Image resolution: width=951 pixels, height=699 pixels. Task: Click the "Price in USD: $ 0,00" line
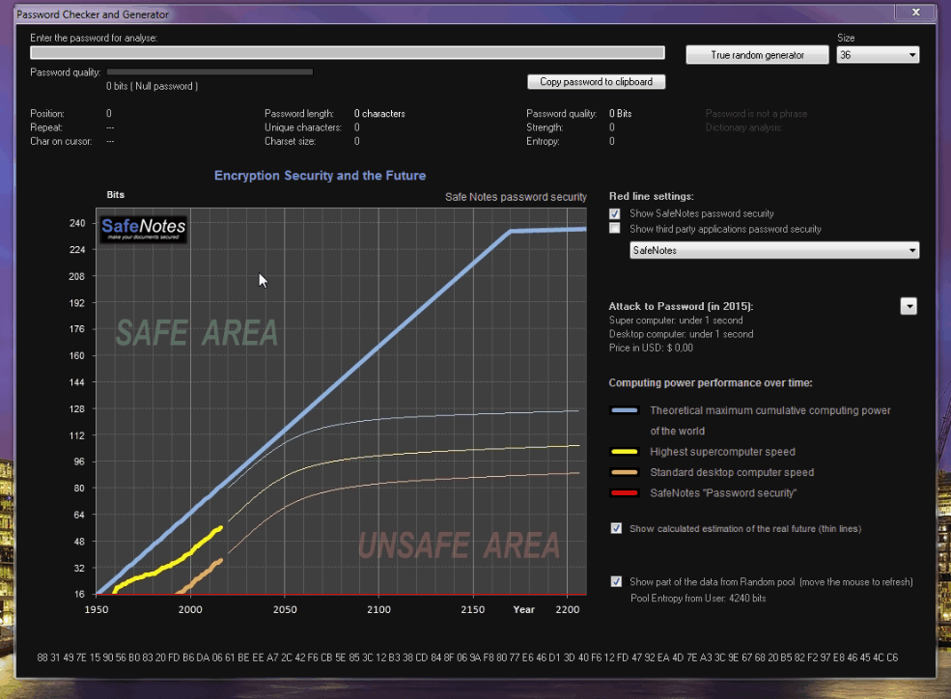[651, 348]
